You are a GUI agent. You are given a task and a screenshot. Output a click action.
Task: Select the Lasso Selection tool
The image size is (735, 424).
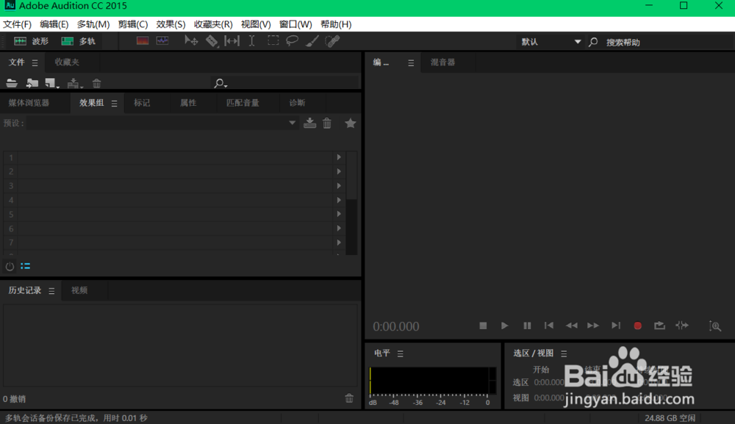292,40
